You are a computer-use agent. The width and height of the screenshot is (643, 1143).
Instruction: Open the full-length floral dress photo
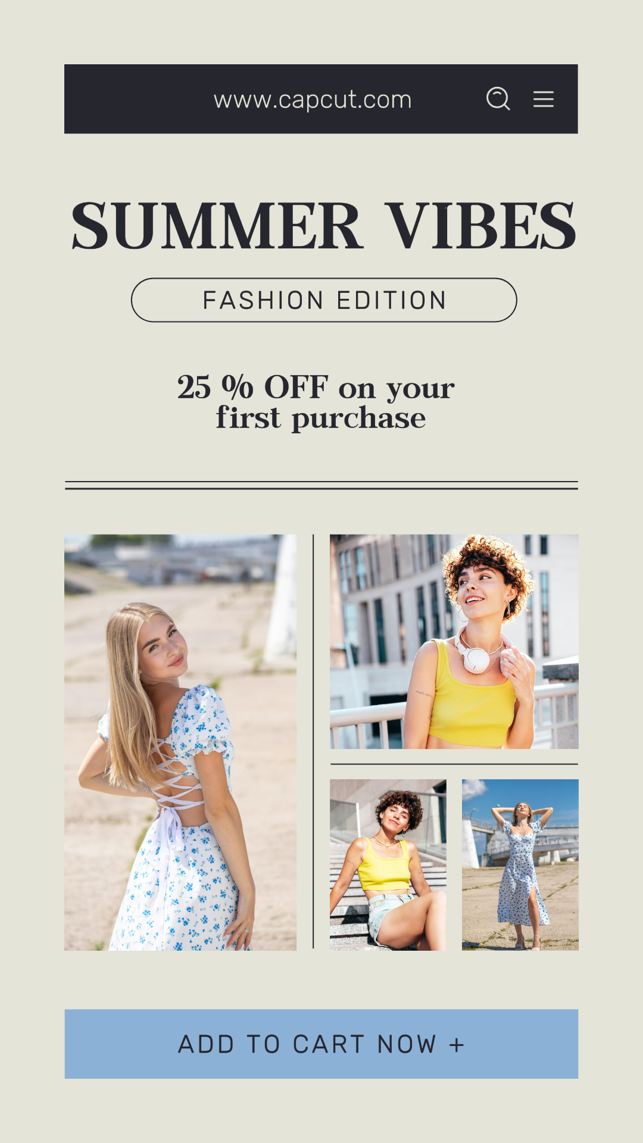520,865
